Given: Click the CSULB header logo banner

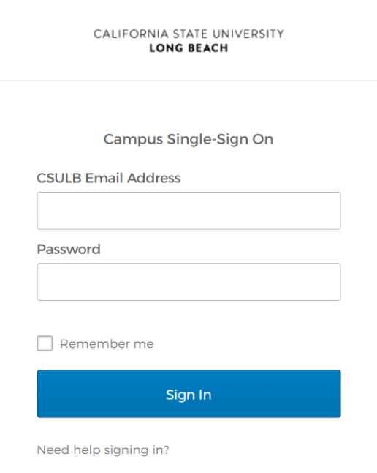Looking at the screenshot, I should [188, 41].
